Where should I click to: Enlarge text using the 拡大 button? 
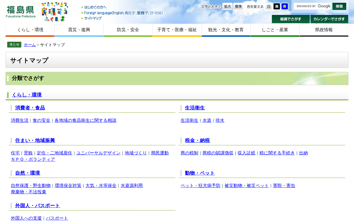click(x=227, y=6)
